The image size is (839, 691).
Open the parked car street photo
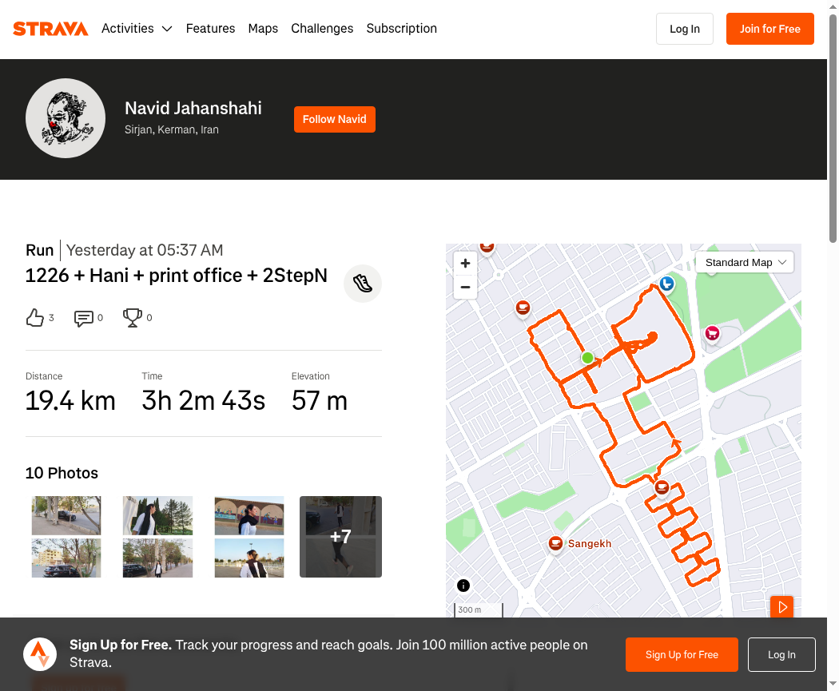[66, 515]
